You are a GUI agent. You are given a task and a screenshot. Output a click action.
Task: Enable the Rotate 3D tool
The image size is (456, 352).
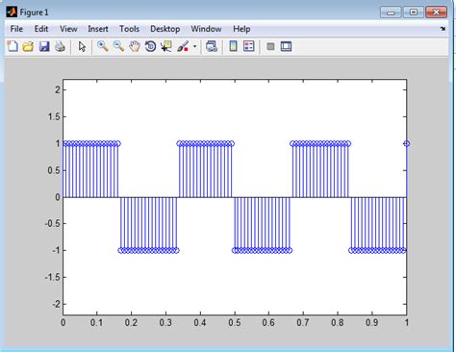pos(150,46)
